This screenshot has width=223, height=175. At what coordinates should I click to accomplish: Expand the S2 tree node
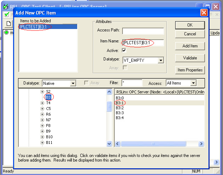42,92
